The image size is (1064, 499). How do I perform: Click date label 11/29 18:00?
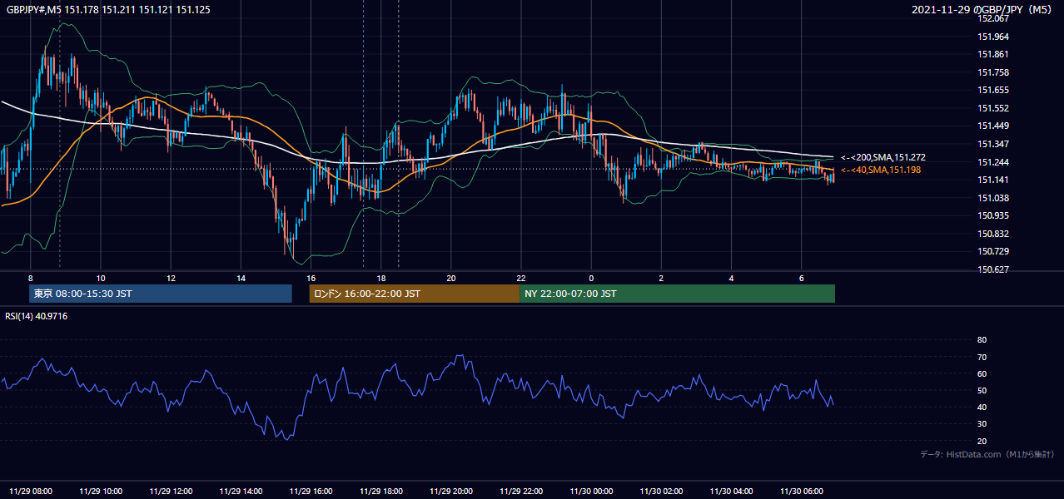380,491
